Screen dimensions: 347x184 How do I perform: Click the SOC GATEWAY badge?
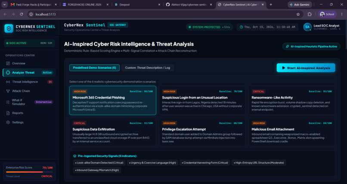pyautogui.click(x=118, y=25)
